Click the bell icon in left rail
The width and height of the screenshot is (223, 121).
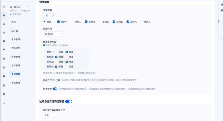tap(4, 59)
